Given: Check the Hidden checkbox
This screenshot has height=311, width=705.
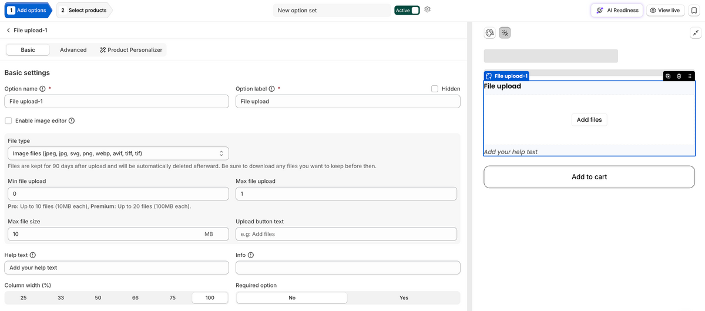Looking at the screenshot, I should coord(435,89).
